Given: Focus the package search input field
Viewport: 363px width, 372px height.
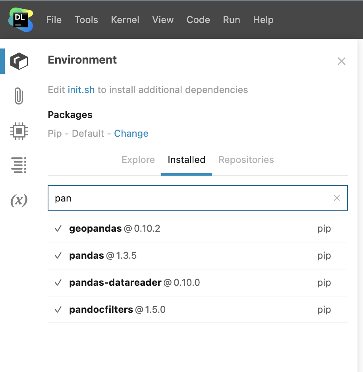Looking at the screenshot, I should coord(191,198).
